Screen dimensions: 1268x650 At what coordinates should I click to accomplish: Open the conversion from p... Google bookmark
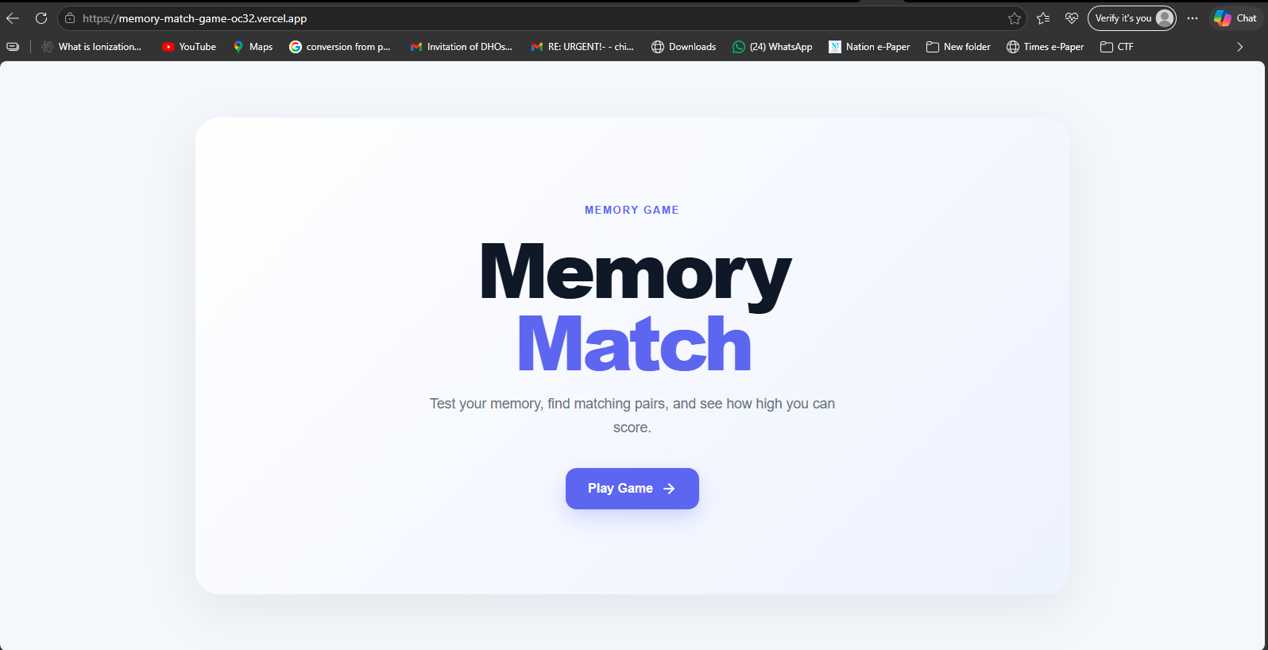(x=340, y=47)
